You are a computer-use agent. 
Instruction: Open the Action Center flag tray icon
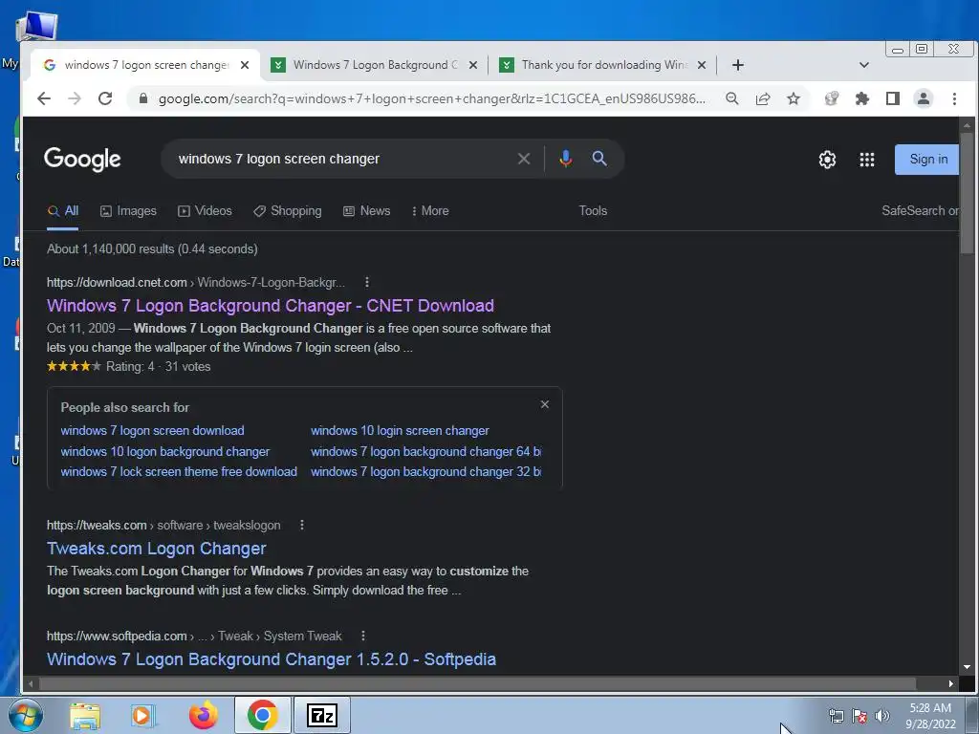pos(859,716)
